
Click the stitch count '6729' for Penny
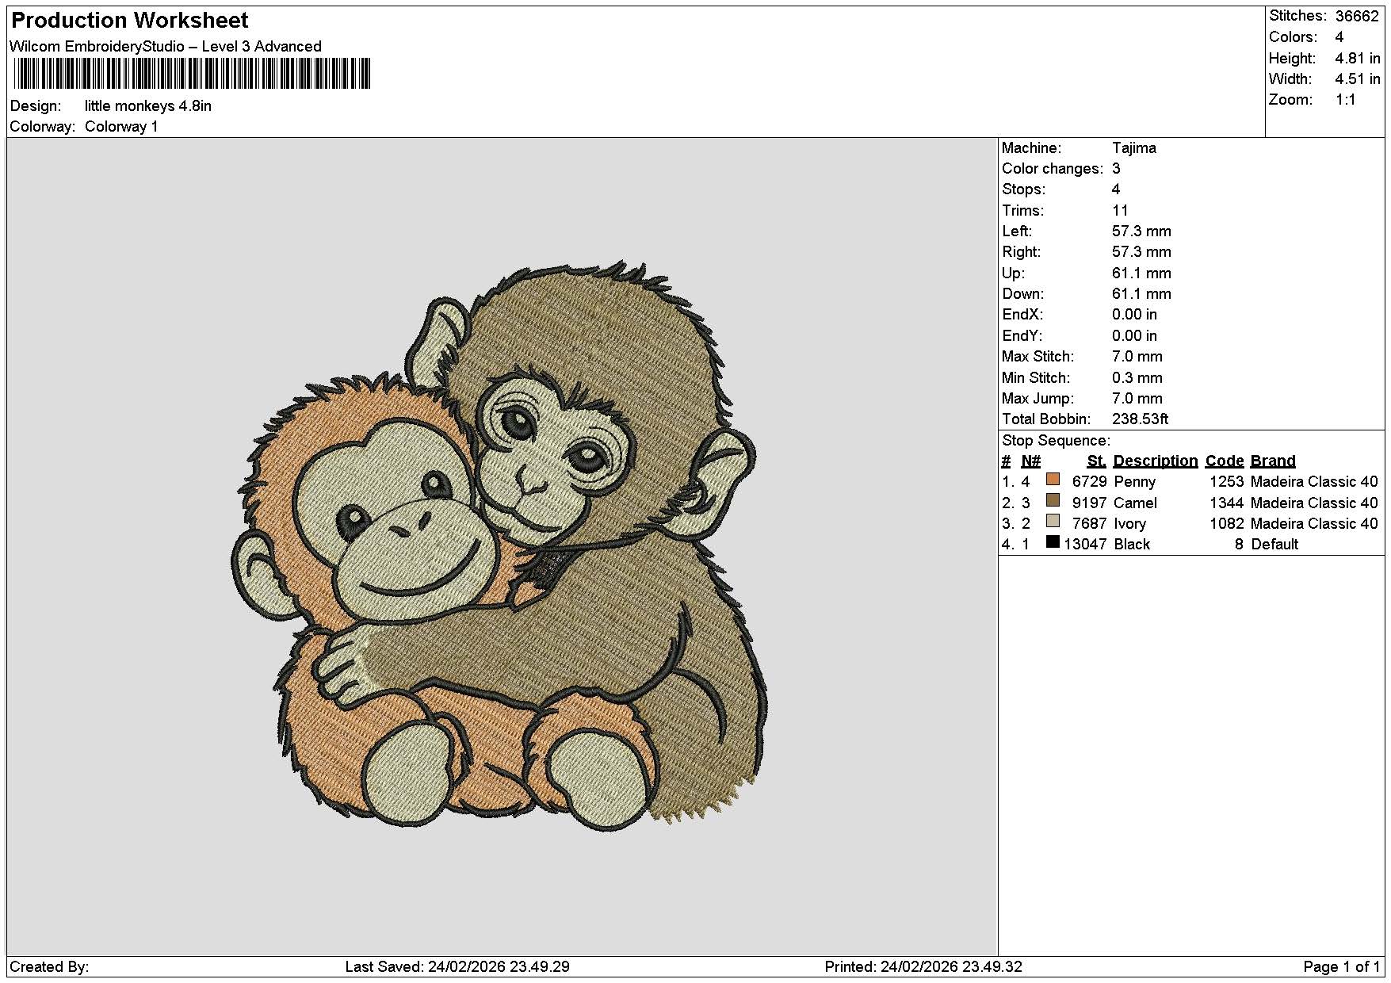tap(1089, 482)
